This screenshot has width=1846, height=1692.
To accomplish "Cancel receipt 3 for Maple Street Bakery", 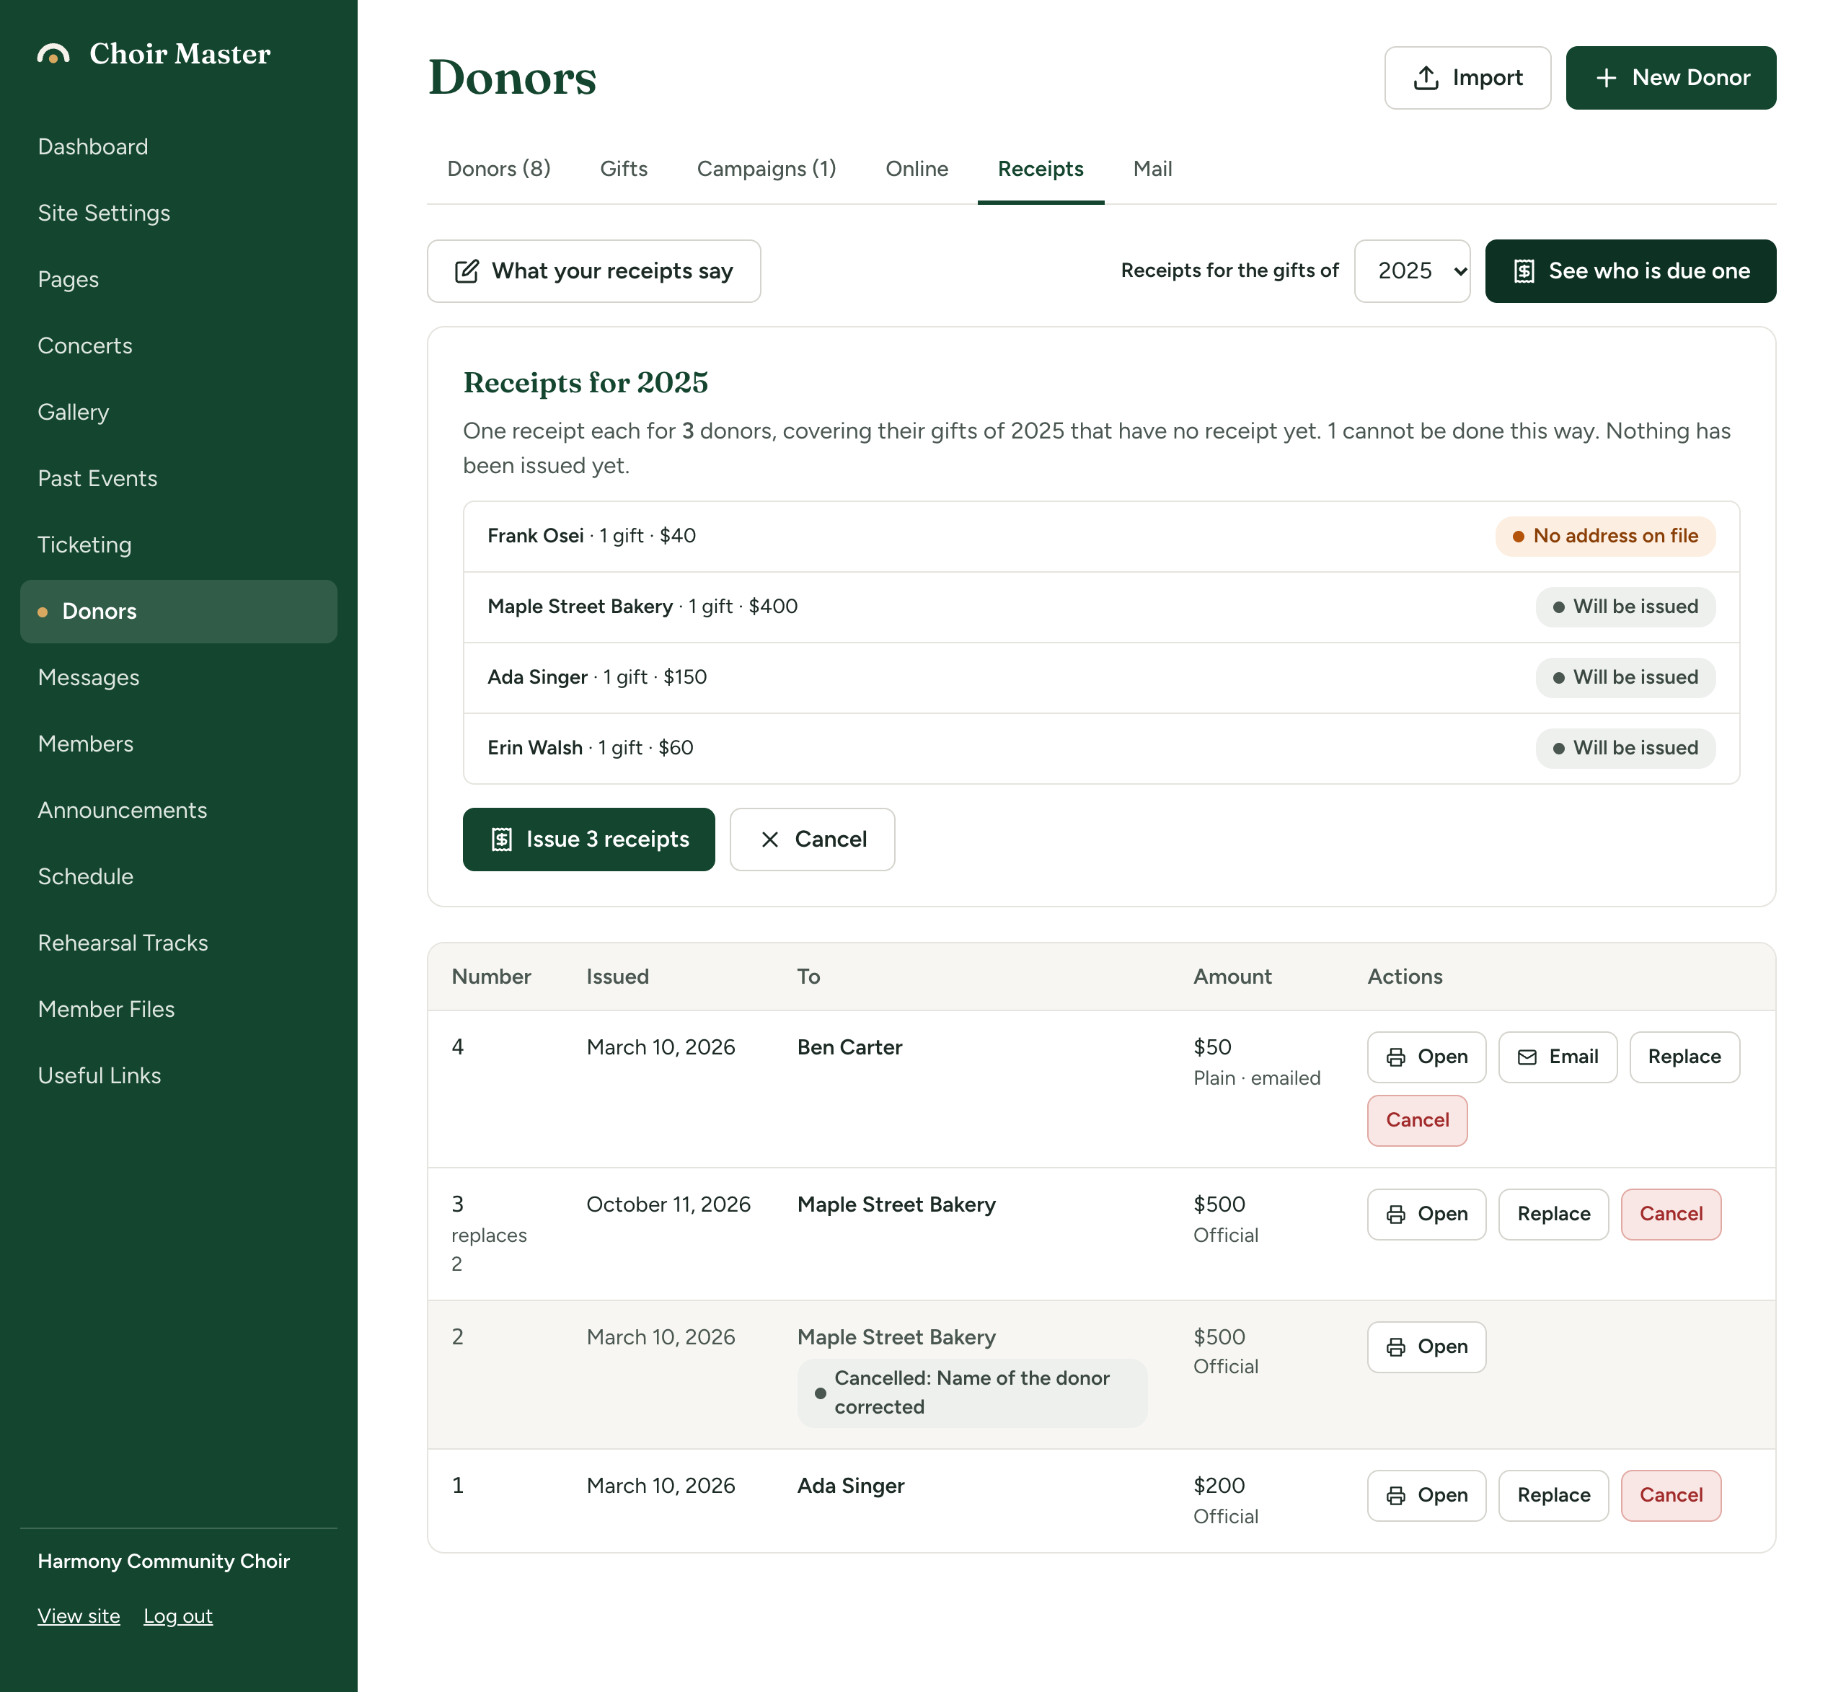I will pyautogui.click(x=1670, y=1215).
